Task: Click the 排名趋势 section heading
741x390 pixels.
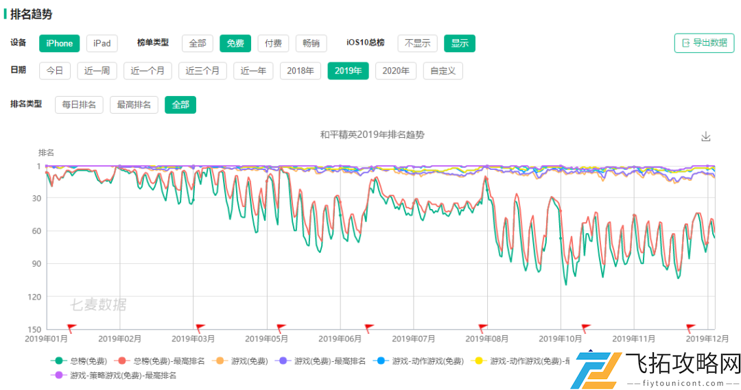Action: pyautogui.click(x=31, y=14)
